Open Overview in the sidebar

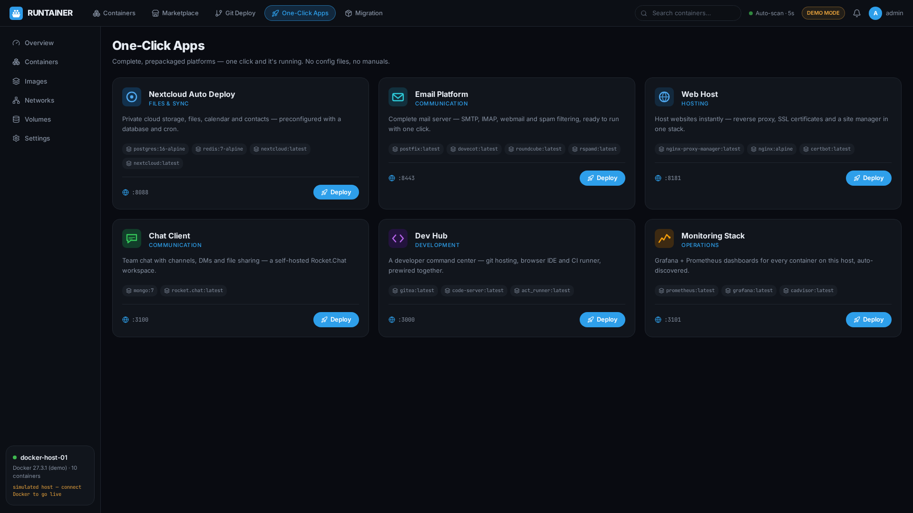point(50,43)
